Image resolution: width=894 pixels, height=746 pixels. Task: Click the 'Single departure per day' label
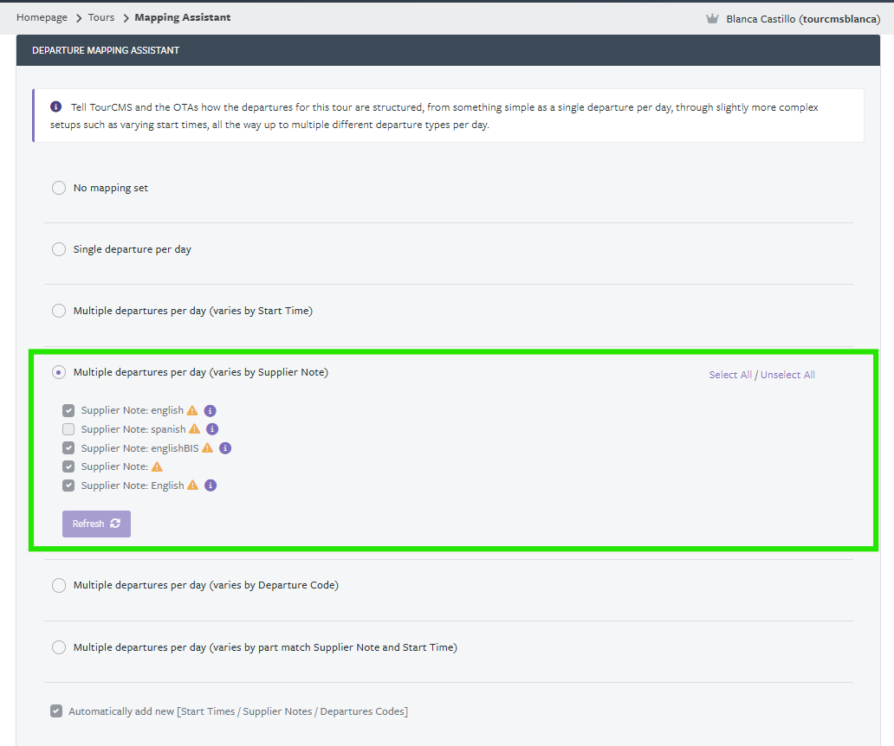click(x=133, y=249)
